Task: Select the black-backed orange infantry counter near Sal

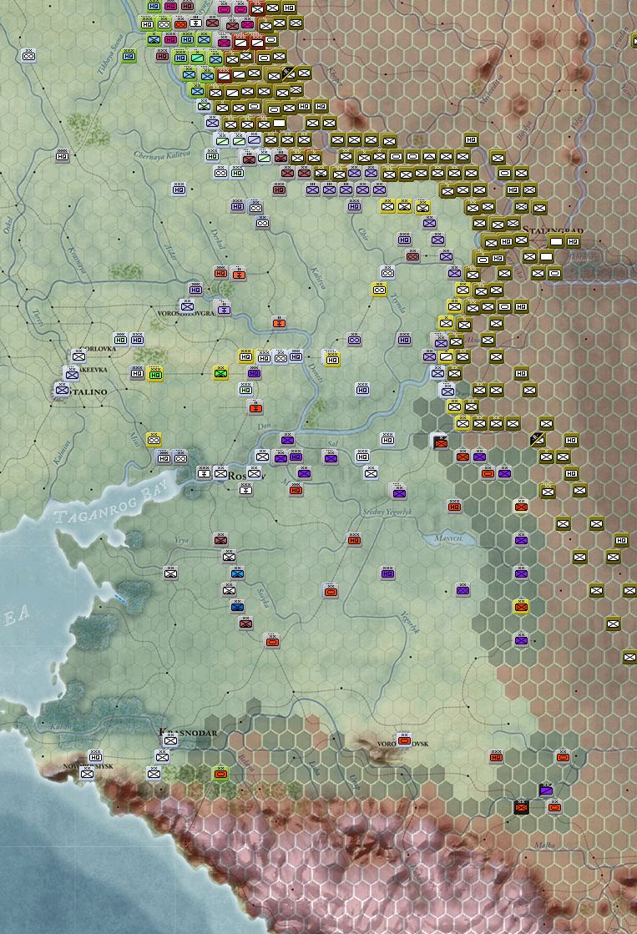Action: (x=441, y=442)
